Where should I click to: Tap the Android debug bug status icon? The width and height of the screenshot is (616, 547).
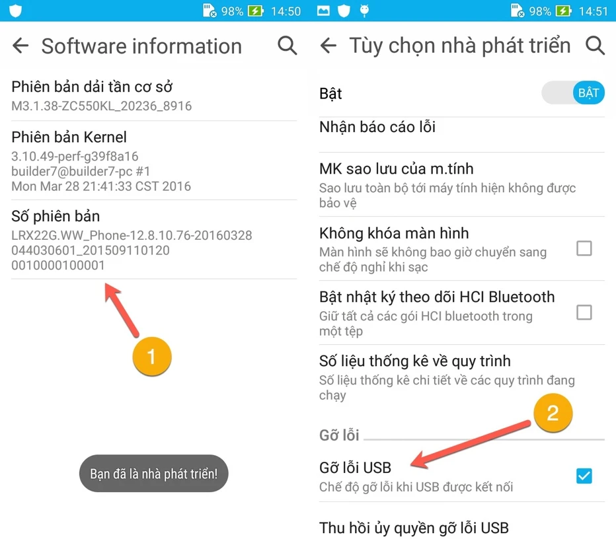click(x=365, y=11)
